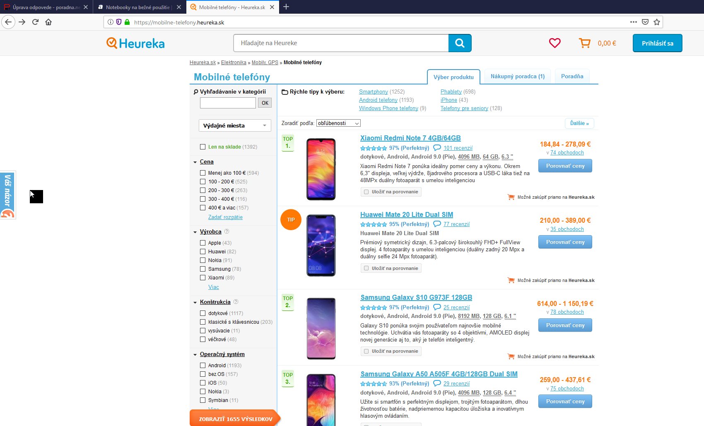Show more manufacturers via Viac link
The height and width of the screenshot is (426, 704).
click(x=214, y=287)
